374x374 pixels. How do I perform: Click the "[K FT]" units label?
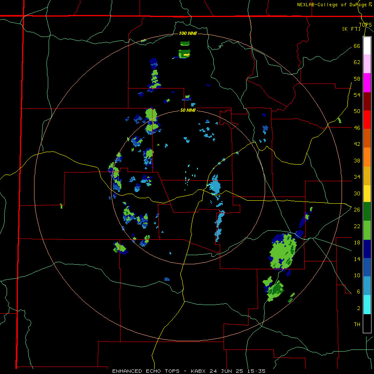351,29
